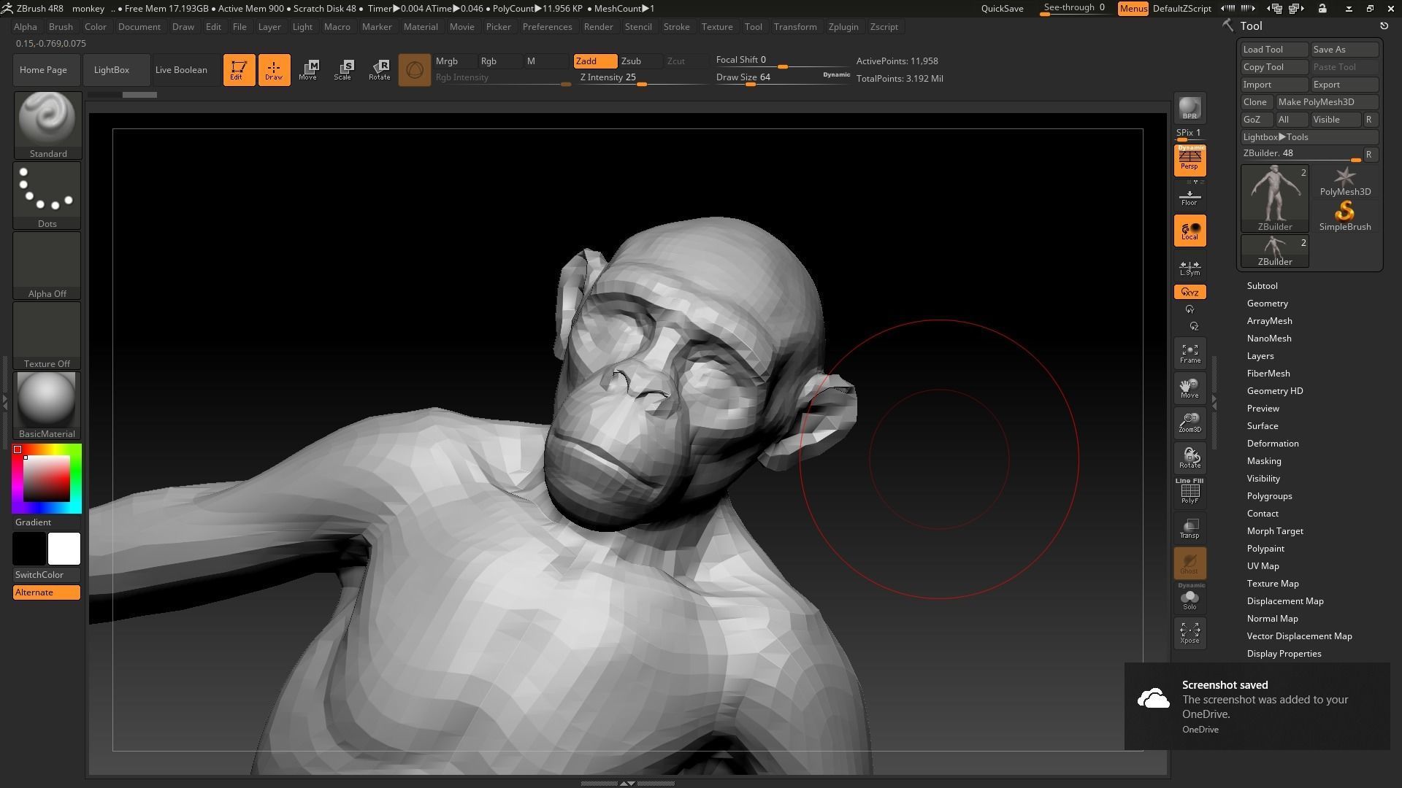Screen dimensions: 1402x788
Task: Click the Floor grid icon
Action: pyautogui.click(x=1190, y=198)
